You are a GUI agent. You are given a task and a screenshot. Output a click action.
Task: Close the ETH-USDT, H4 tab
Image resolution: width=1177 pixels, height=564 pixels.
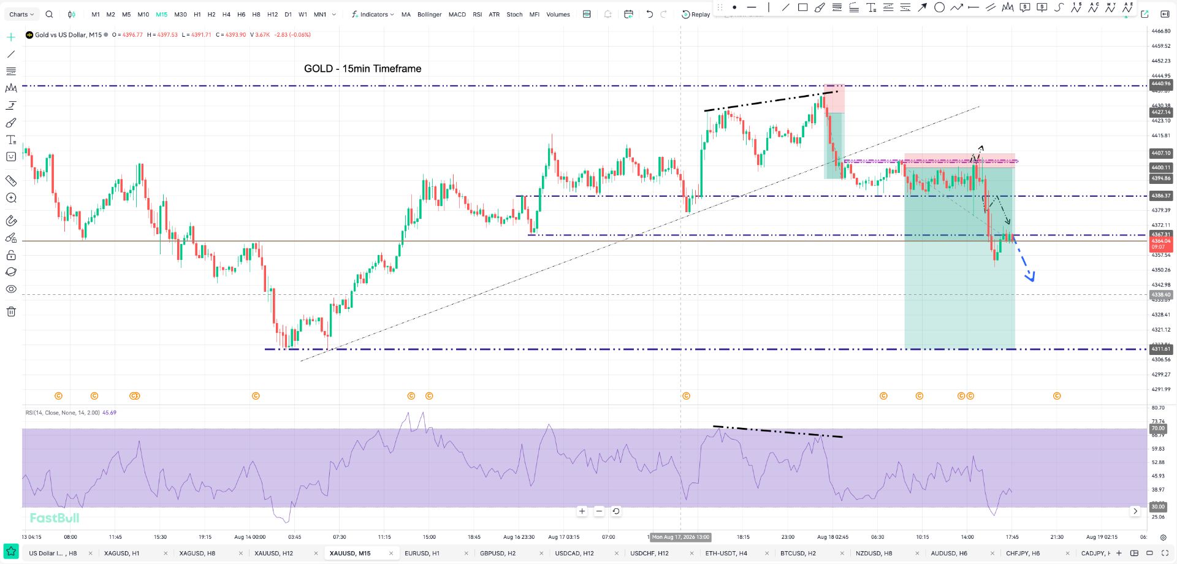coord(767,553)
